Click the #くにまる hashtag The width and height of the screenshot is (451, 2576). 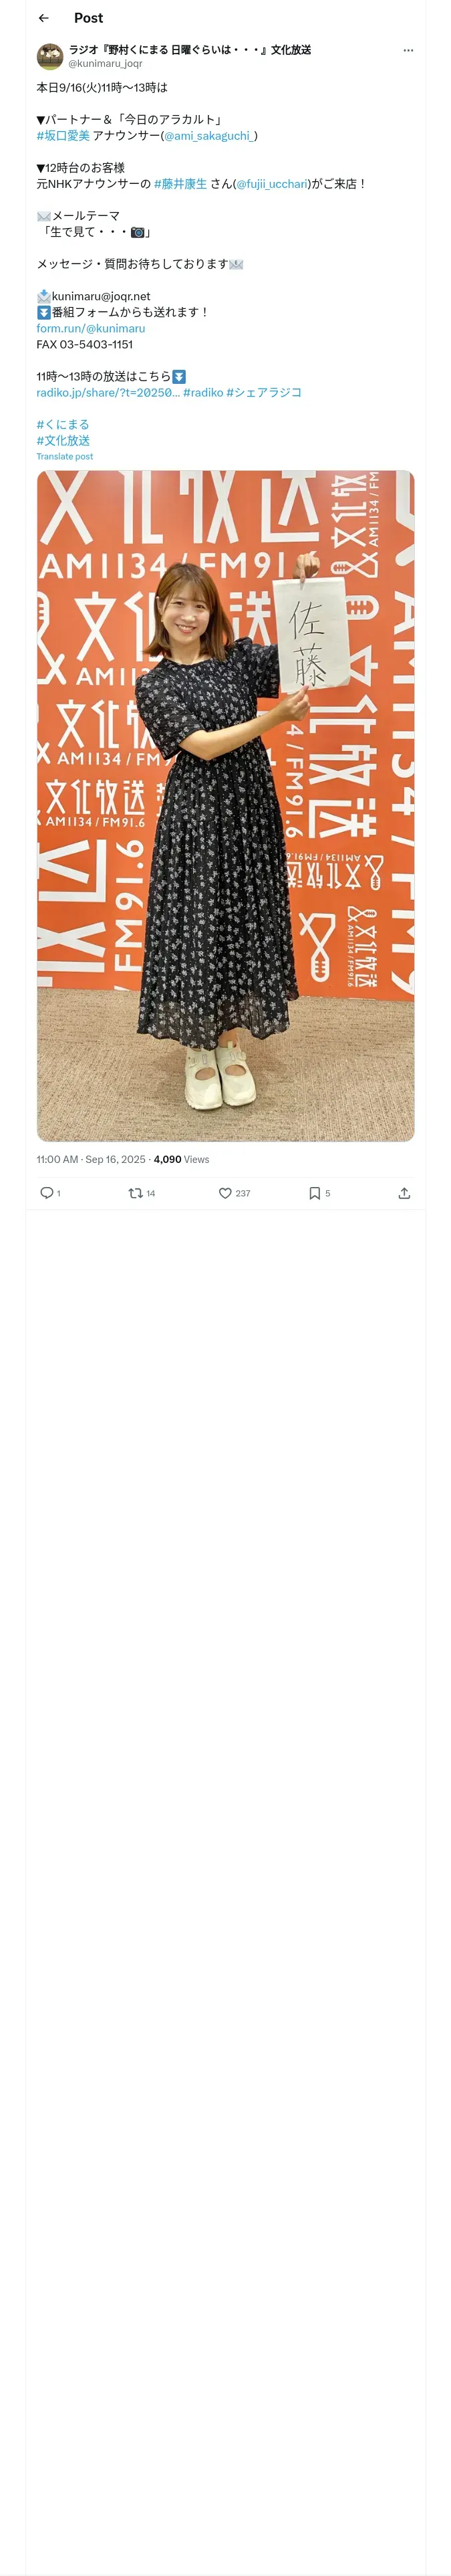click(63, 424)
